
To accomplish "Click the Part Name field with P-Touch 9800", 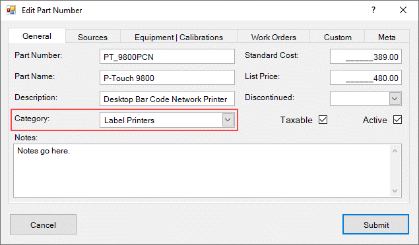I will click(168, 78).
